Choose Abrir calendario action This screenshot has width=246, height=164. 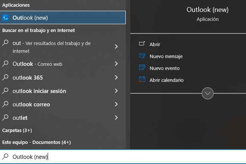point(166,80)
